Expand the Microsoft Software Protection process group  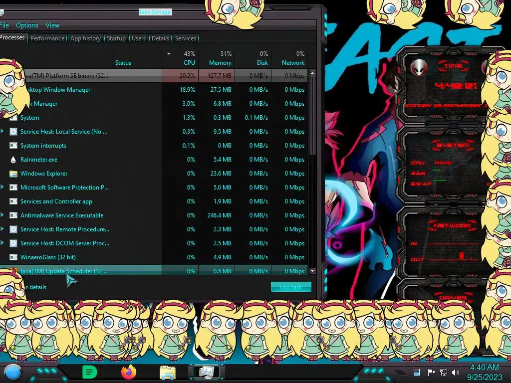point(1,188)
